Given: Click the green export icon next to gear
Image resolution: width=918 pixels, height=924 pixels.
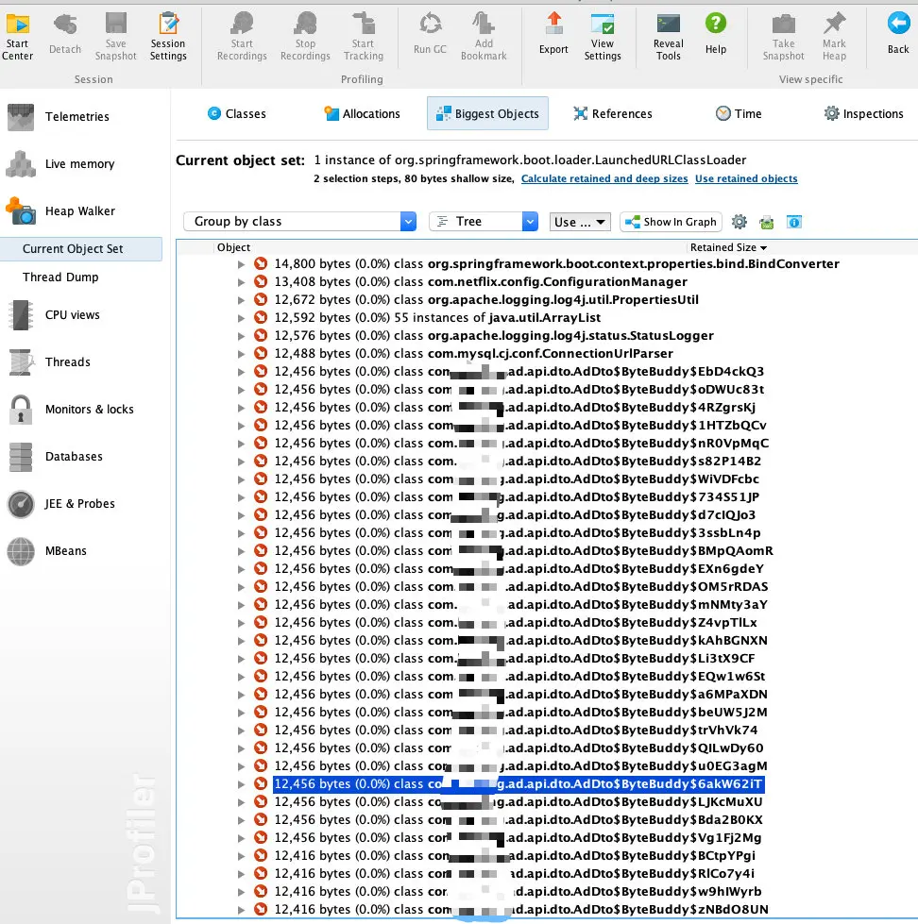Looking at the screenshot, I should click(x=767, y=222).
